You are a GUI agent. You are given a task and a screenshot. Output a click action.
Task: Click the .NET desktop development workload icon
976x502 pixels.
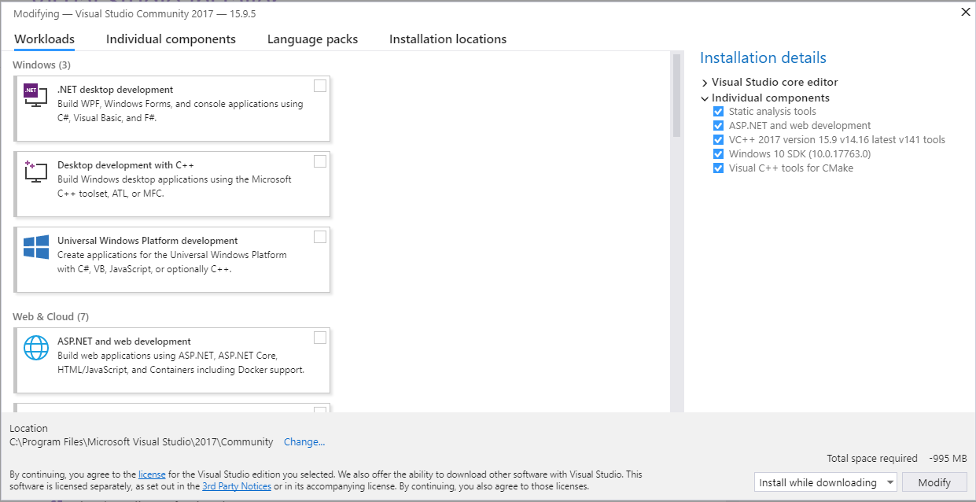(x=34, y=94)
